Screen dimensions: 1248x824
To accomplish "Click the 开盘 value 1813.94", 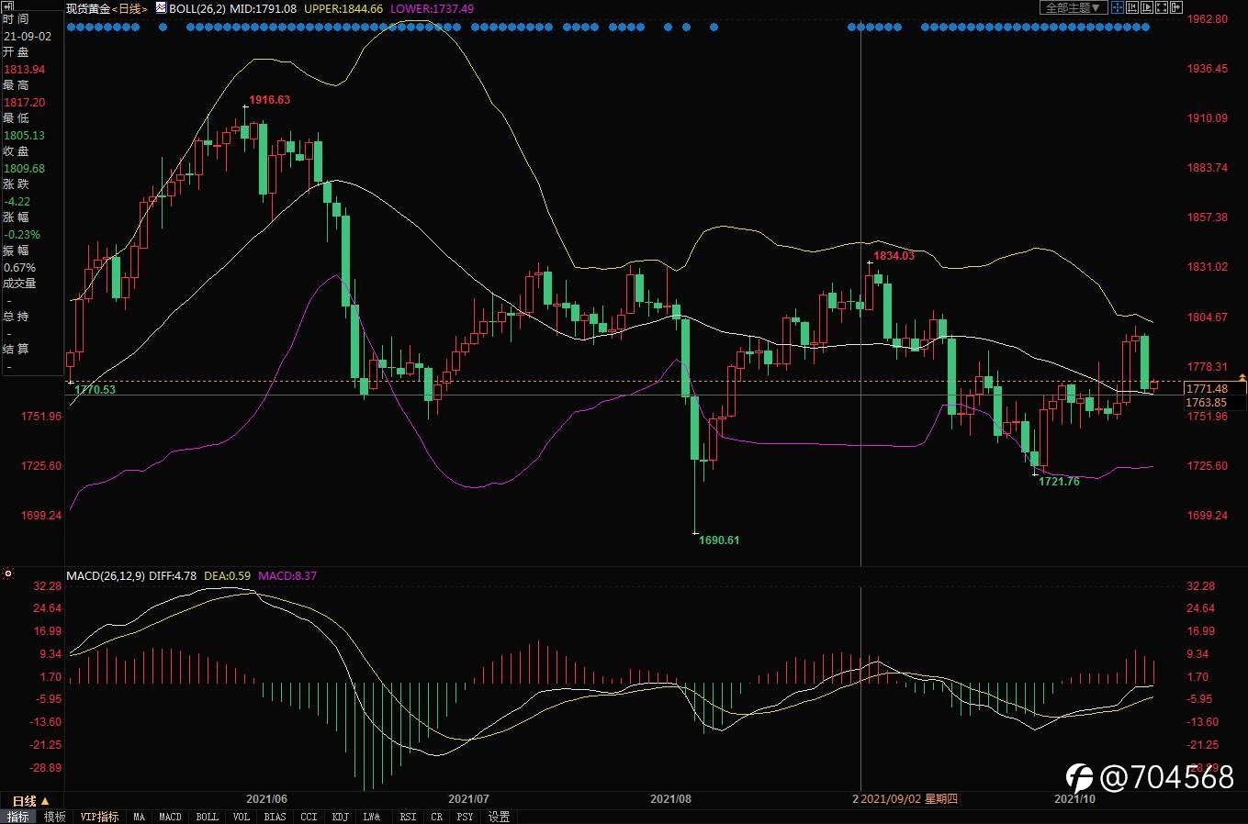I will tap(24, 70).
